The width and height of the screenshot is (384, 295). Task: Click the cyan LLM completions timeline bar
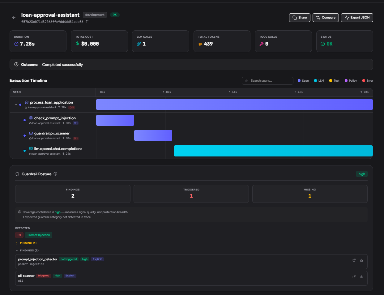273,151
